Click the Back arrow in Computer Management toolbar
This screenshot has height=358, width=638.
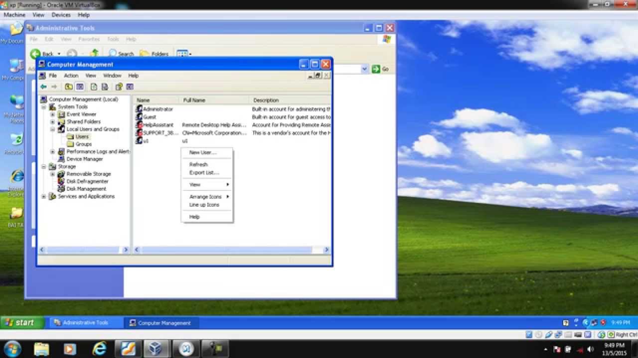click(43, 87)
